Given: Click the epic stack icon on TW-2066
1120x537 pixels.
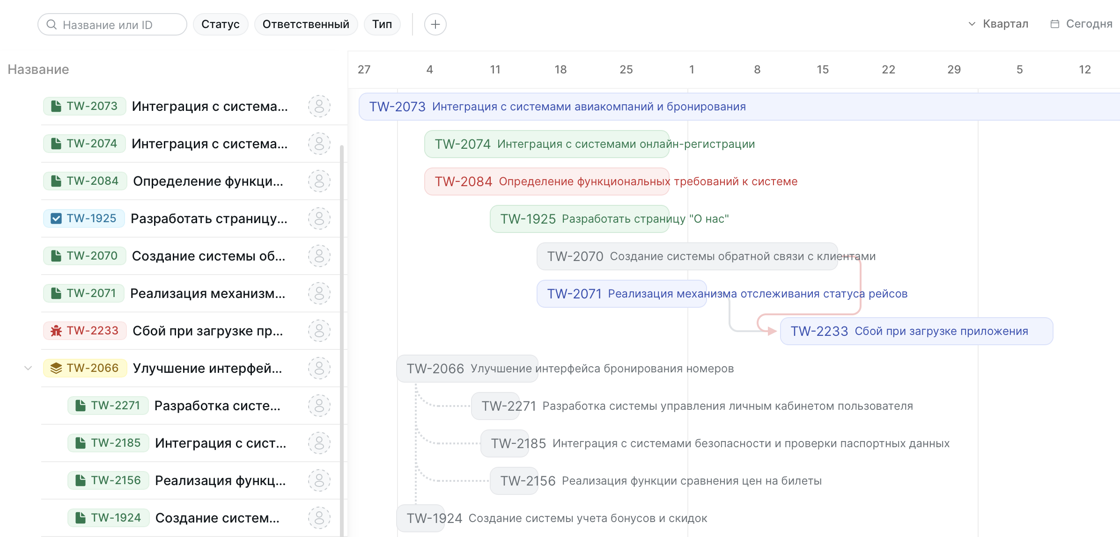Looking at the screenshot, I should click(56, 368).
